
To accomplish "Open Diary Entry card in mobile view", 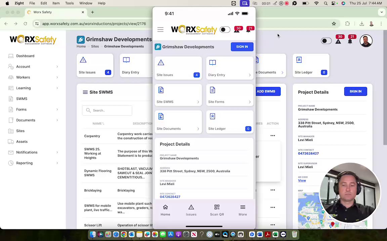I will [x=230, y=68].
